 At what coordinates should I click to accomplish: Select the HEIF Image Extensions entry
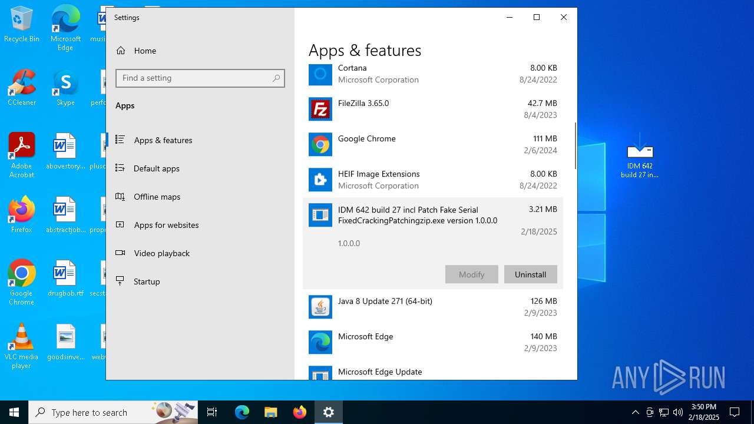click(x=433, y=180)
